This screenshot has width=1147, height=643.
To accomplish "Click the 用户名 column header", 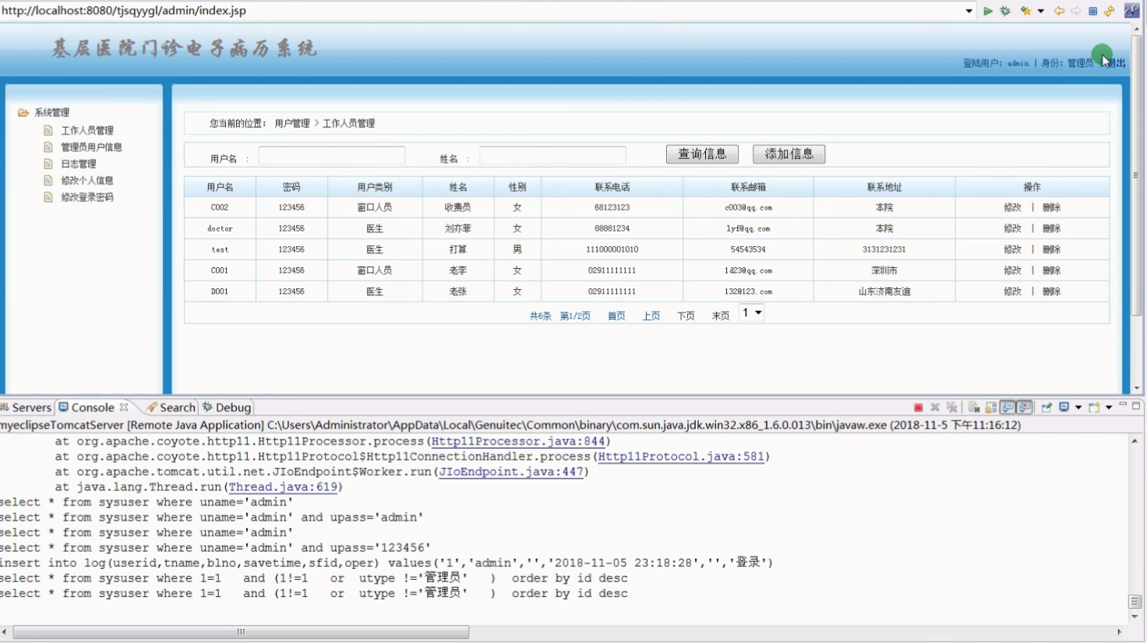I will coord(220,187).
